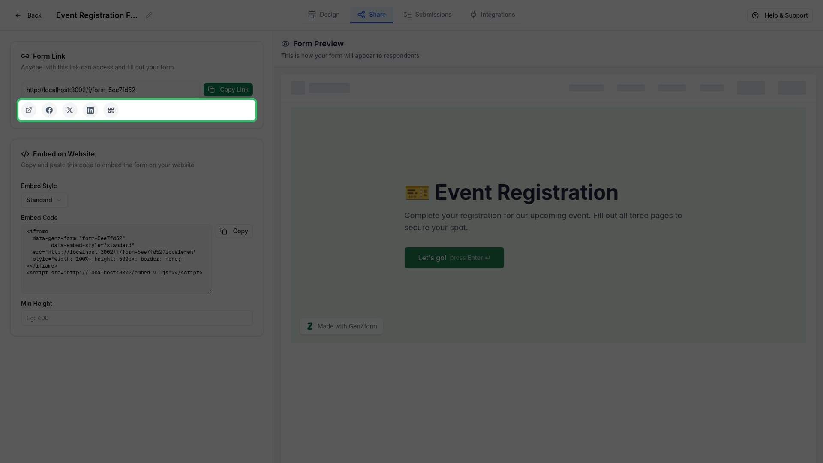The width and height of the screenshot is (823, 463).
Task: Click the form URL text field
Action: pos(111,90)
